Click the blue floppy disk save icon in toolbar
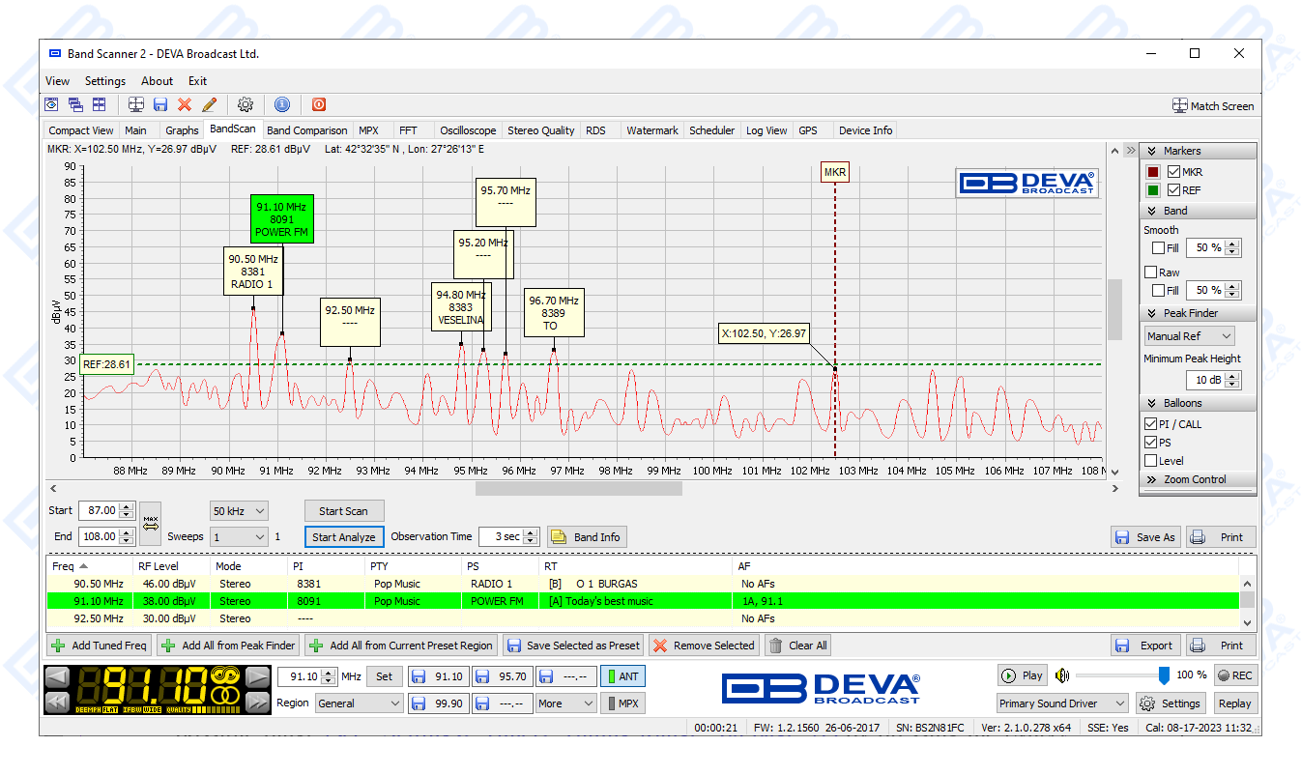Image resolution: width=1301 pixels, height=775 pixels. (x=160, y=104)
